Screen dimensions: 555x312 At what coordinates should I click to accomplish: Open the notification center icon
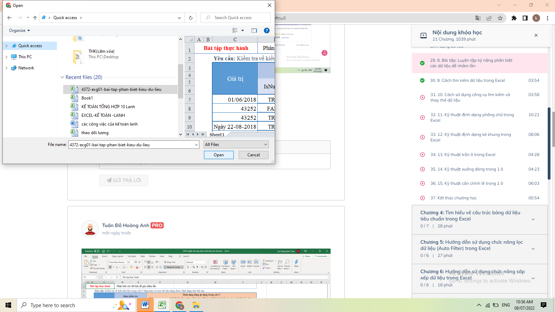(x=544, y=305)
